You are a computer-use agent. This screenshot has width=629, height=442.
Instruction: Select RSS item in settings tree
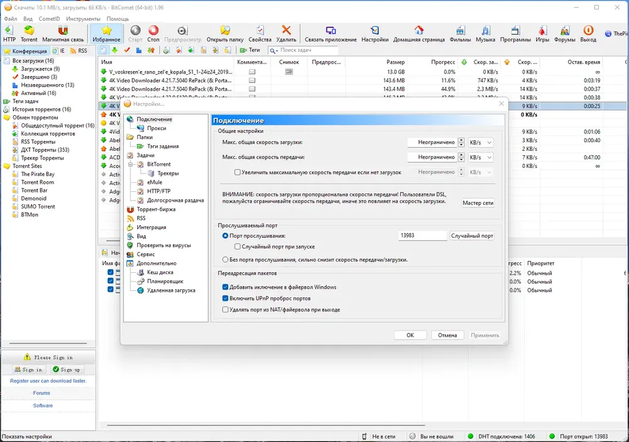pos(141,218)
